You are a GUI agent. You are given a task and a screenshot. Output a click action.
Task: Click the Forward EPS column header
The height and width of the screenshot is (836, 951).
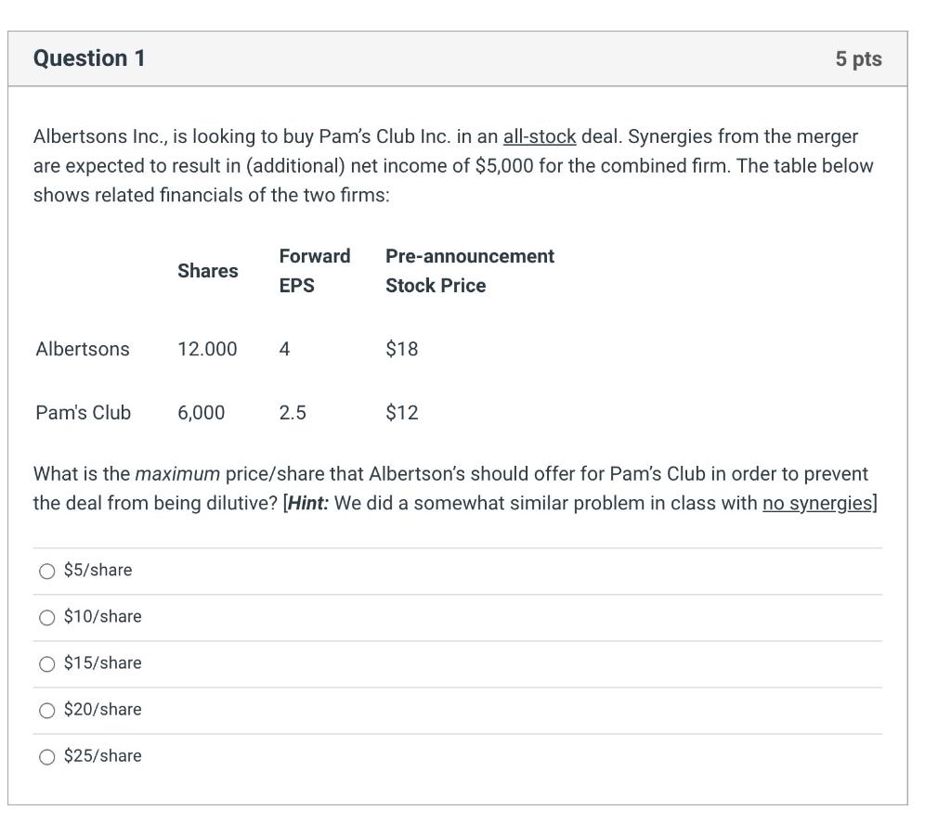pos(315,270)
